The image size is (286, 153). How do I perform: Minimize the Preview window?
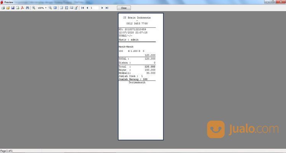[x=267, y=2]
